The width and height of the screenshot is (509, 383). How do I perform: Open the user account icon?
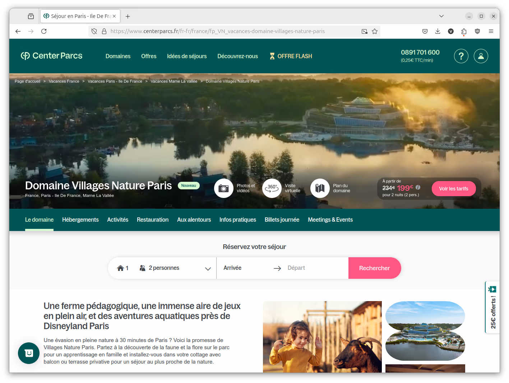click(x=481, y=56)
